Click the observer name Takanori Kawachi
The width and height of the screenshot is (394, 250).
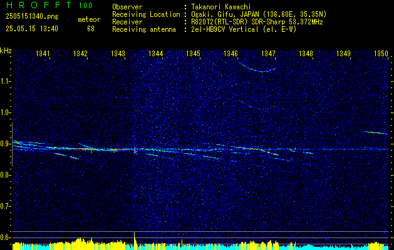coord(220,7)
